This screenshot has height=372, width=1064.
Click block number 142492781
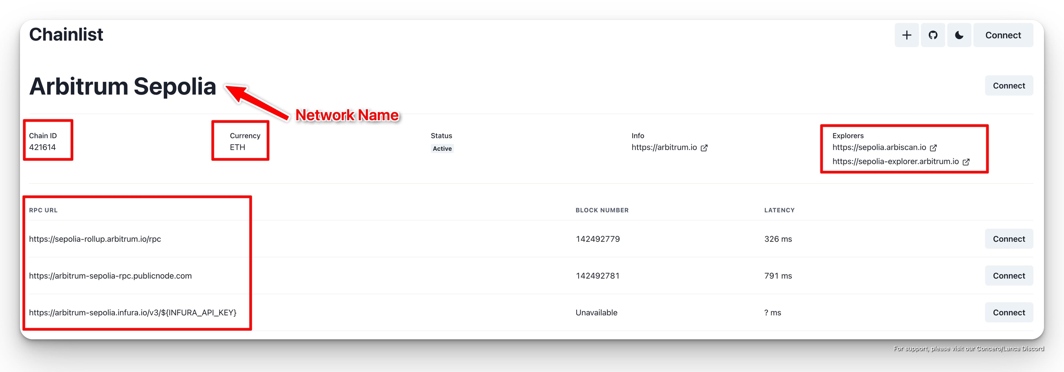point(598,276)
